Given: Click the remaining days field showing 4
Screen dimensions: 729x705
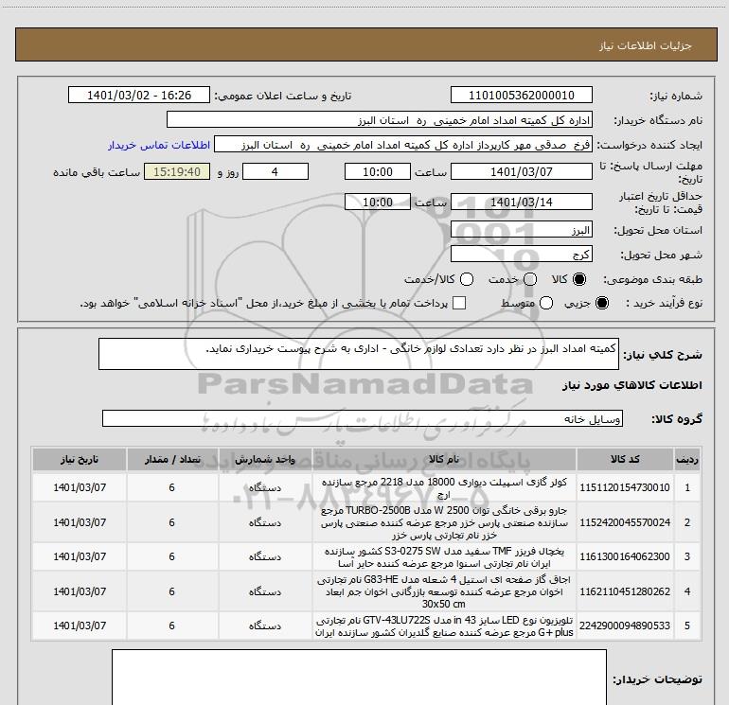Looking at the screenshot, I should pos(276,172).
